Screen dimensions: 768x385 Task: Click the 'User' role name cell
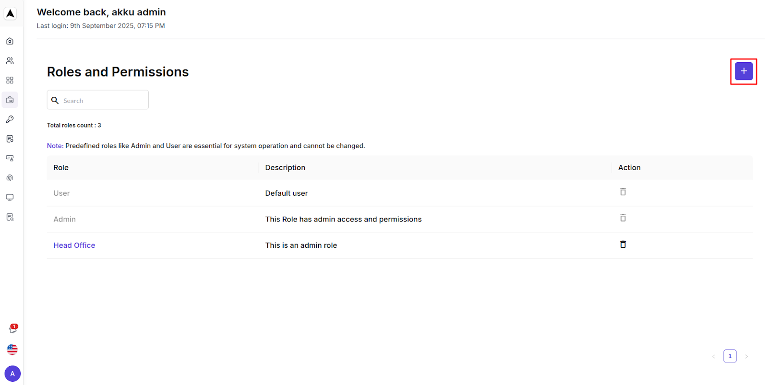tap(61, 193)
